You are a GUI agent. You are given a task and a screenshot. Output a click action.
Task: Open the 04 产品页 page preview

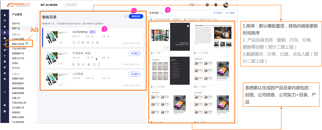point(213,71)
